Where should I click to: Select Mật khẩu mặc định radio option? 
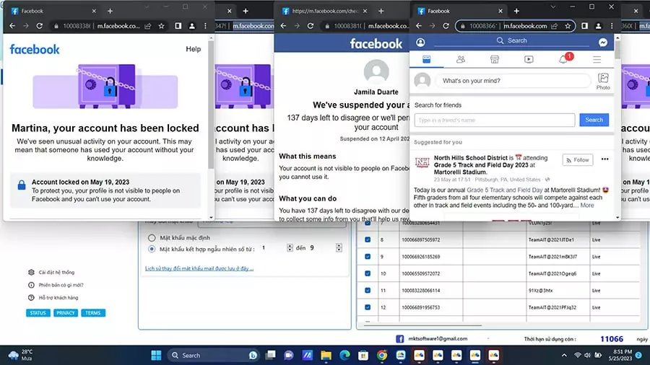point(152,238)
